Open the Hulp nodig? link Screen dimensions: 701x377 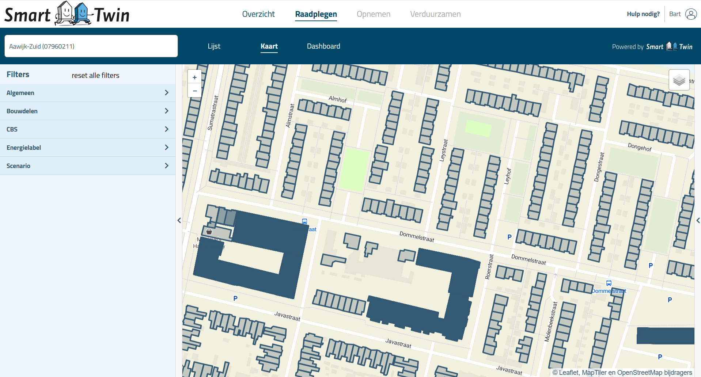coord(643,14)
